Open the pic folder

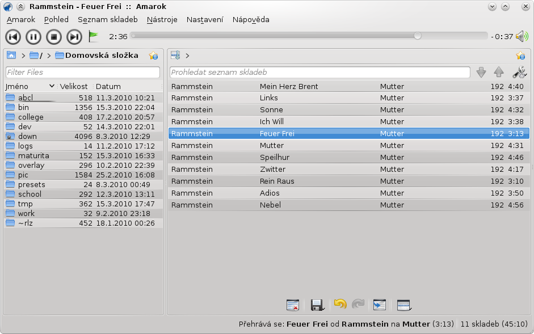(x=23, y=175)
